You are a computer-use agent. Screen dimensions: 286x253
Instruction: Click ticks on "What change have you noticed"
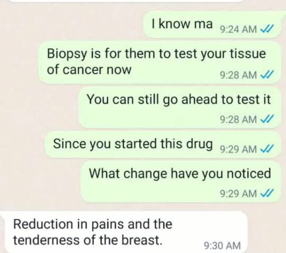[266, 193]
